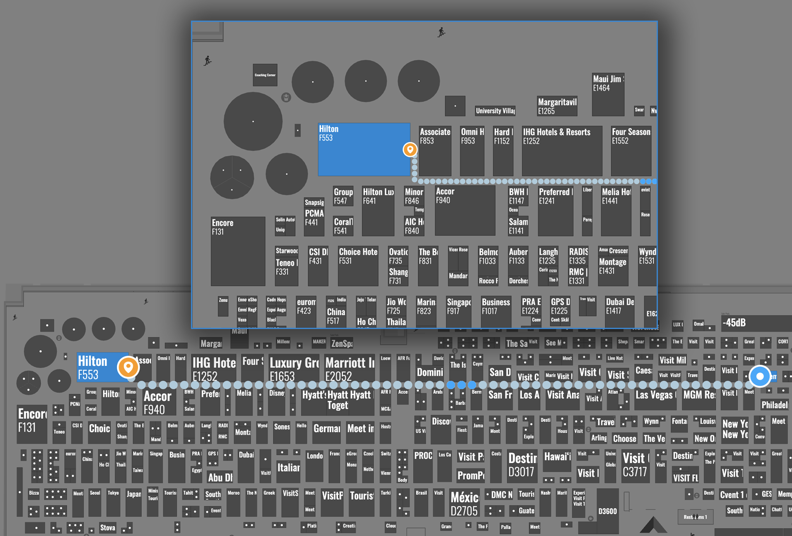
Task: Click round cup icon beside large circle in inset
Action: (286, 97)
